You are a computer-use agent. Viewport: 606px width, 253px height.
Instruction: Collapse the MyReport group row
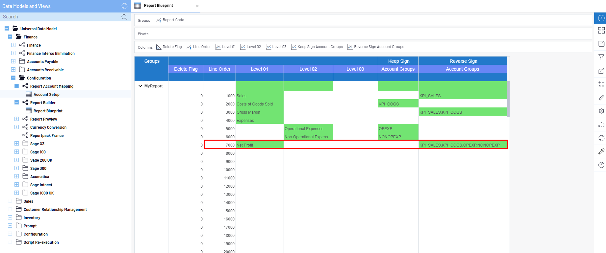(140, 86)
